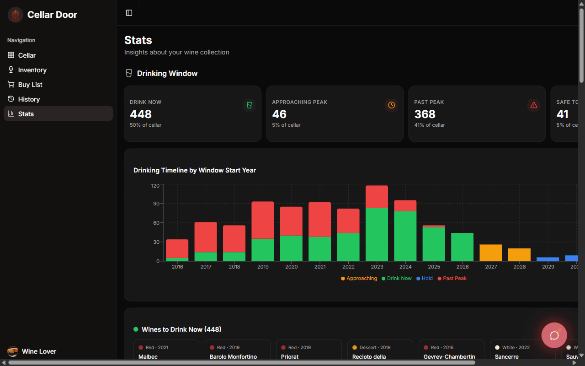Click the '41% of cellar' text
This screenshot has height=366, width=585.
click(430, 125)
